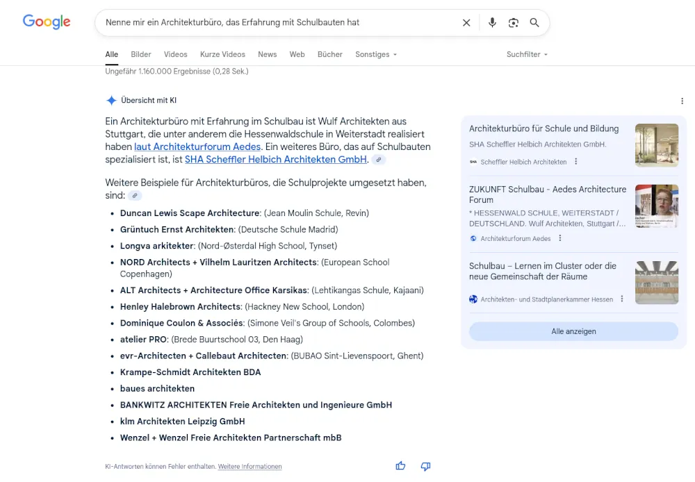Click 'Wenzel + Wenzel Freie Architekten' entry
This screenshot has height=482, width=695.
tap(231, 438)
